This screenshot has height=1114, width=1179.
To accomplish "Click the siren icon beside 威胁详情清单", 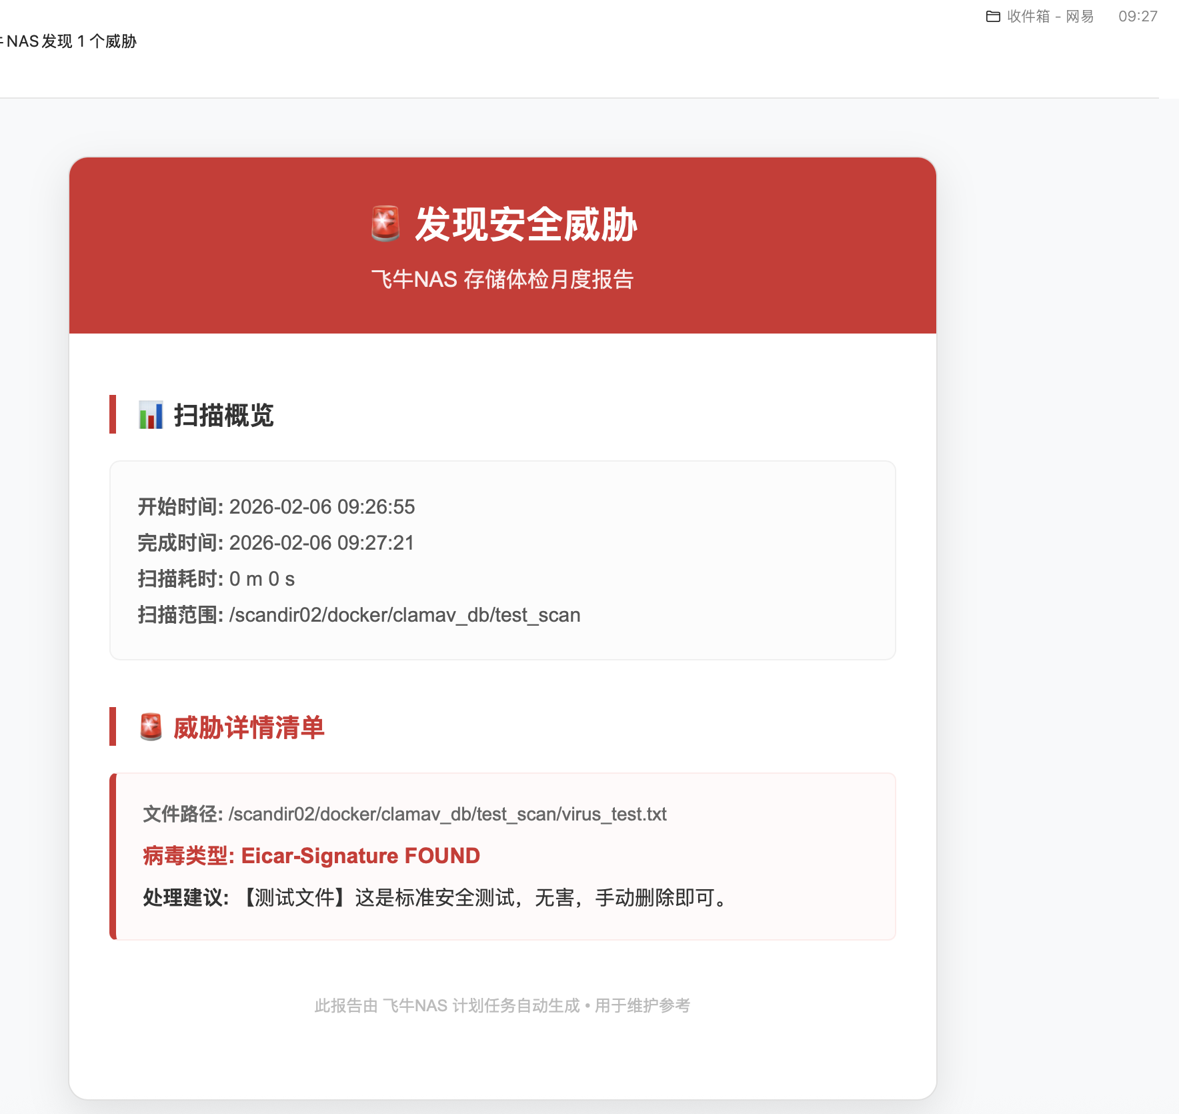I will pyautogui.click(x=151, y=726).
